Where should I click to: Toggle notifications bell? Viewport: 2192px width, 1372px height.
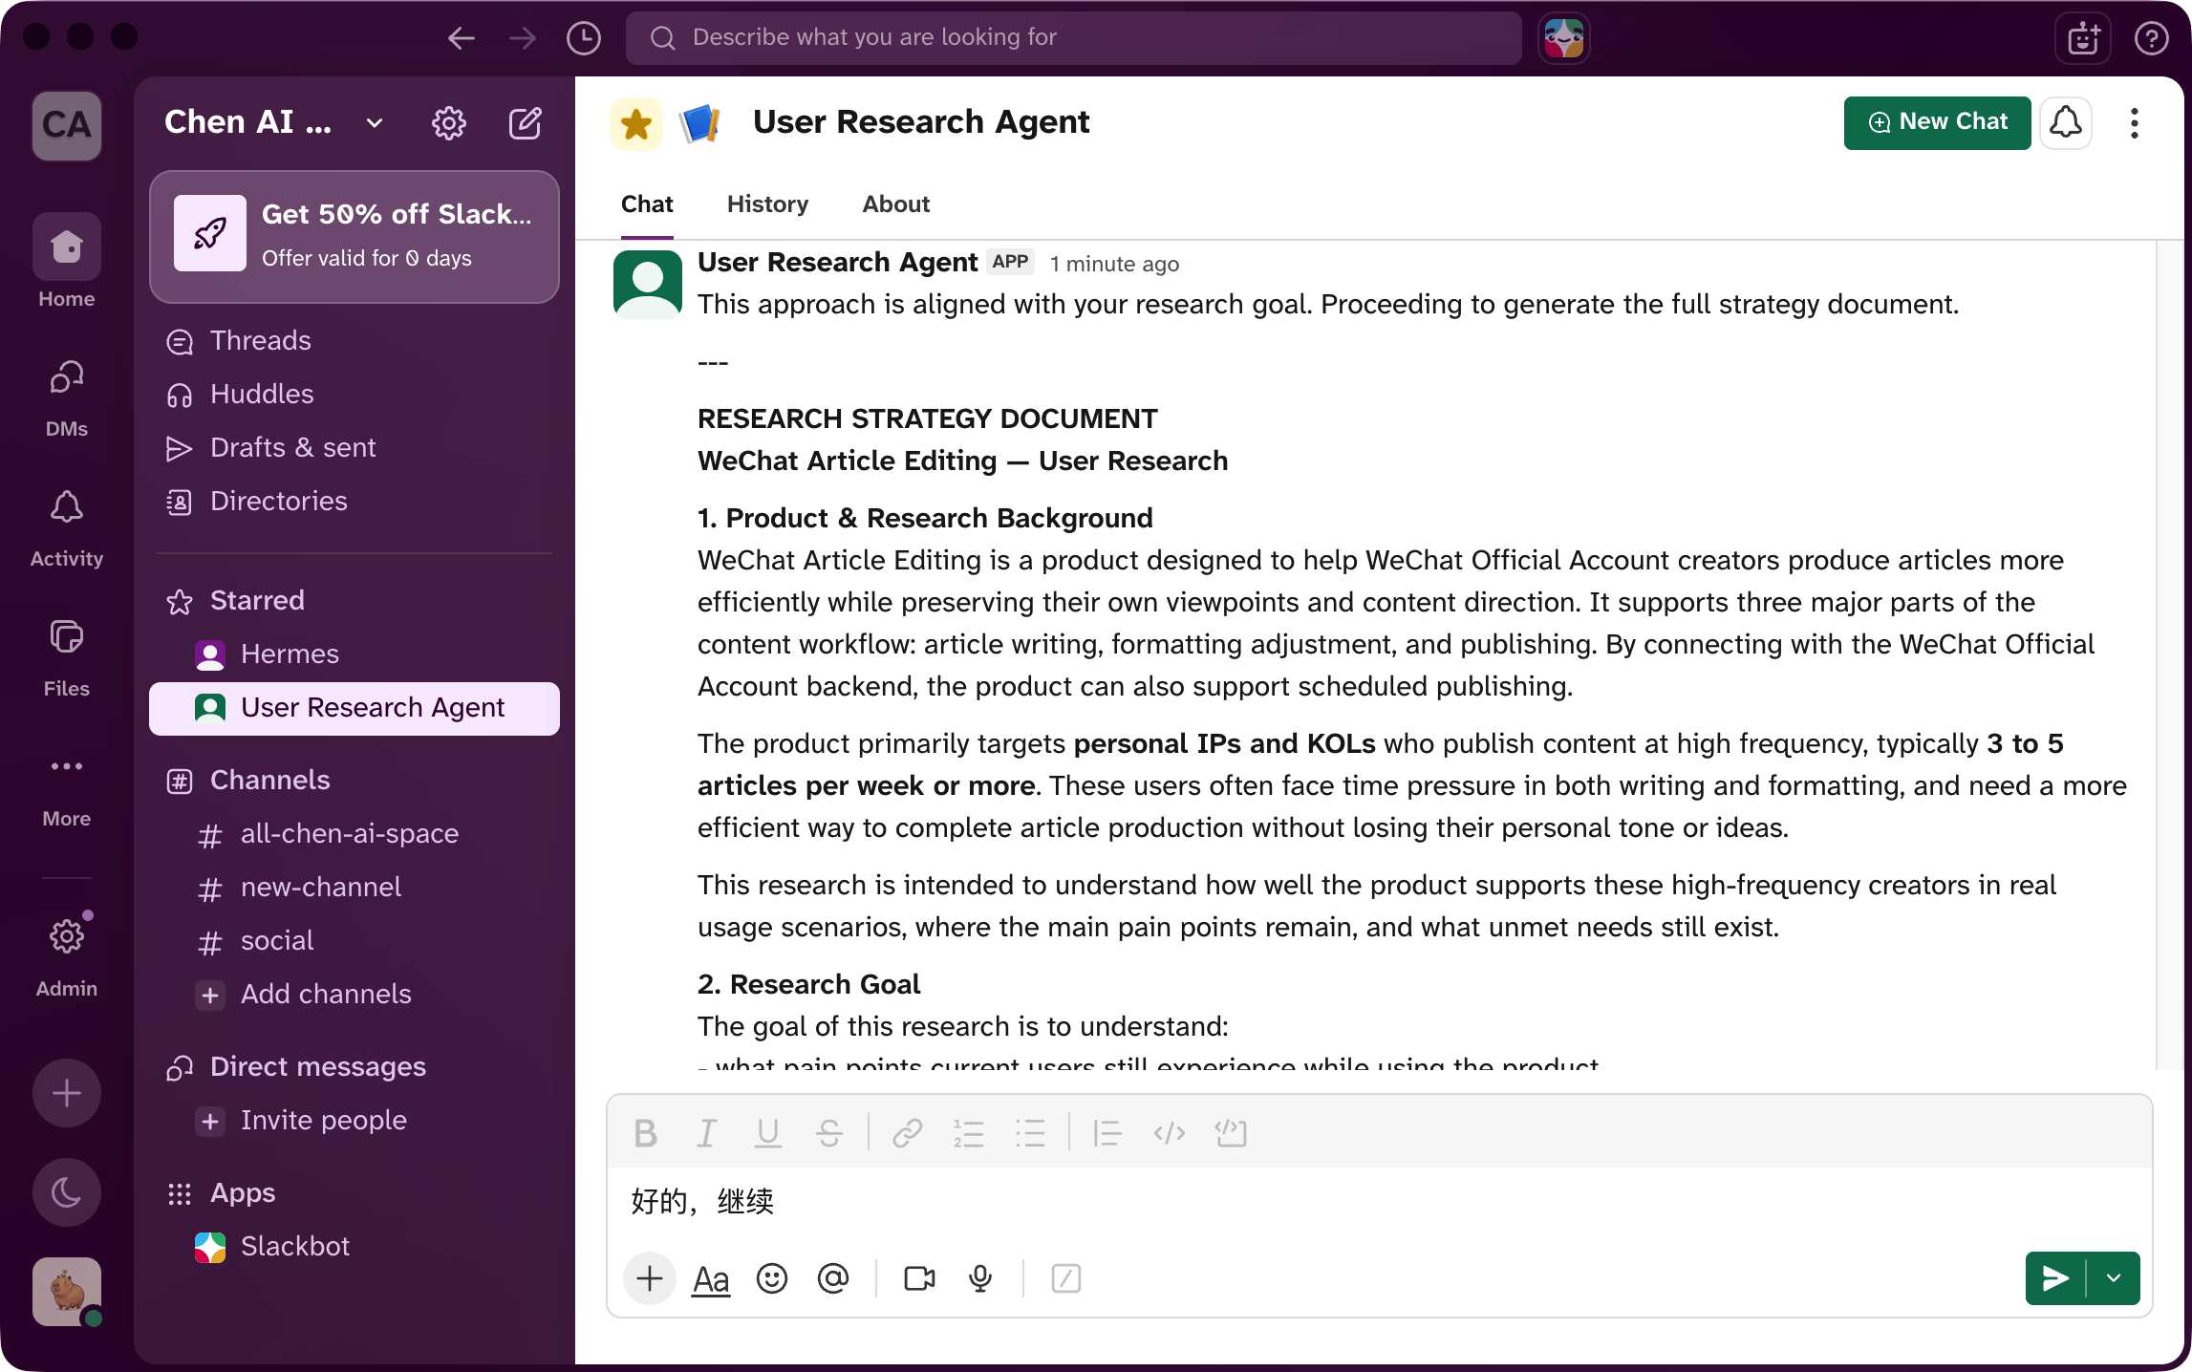(2066, 122)
